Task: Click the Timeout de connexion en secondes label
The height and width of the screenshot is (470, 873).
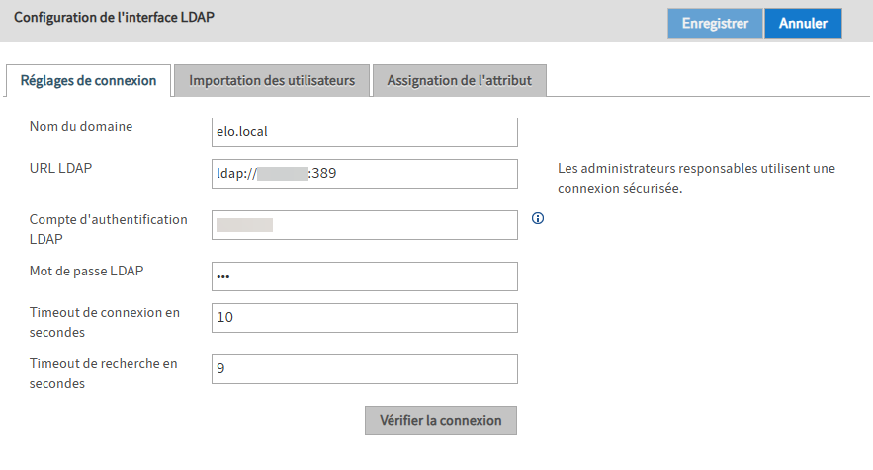Action: coord(105,322)
